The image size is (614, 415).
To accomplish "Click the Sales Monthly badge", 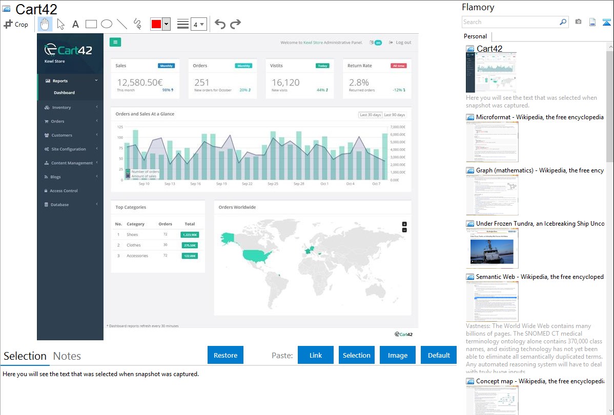I will (167, 65).
